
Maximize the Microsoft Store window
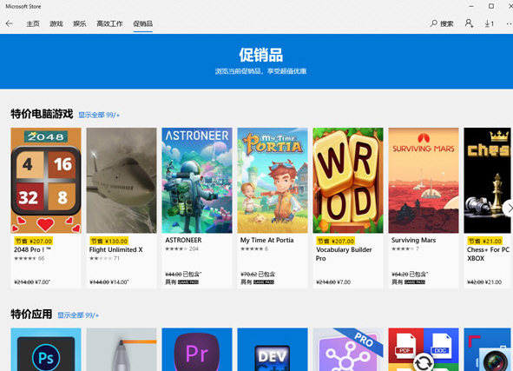491,6
